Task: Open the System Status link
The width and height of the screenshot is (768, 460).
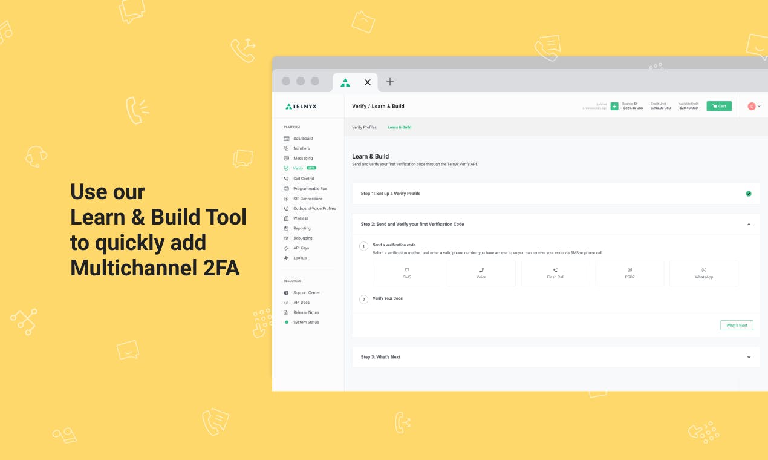Action: 306,323
